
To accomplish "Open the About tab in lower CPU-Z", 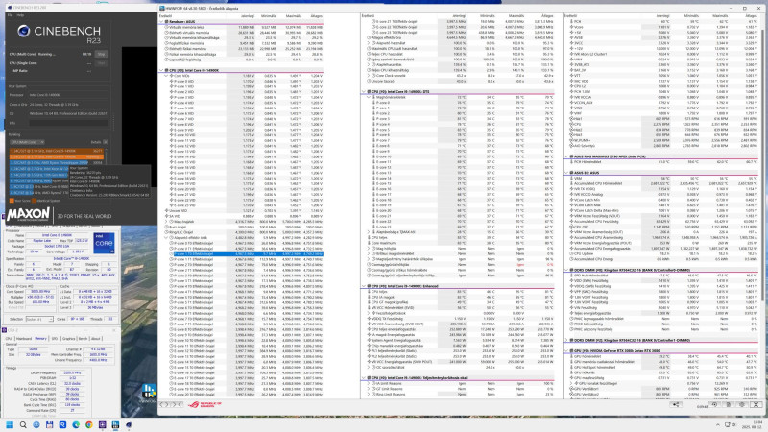I will click(95, 339).
